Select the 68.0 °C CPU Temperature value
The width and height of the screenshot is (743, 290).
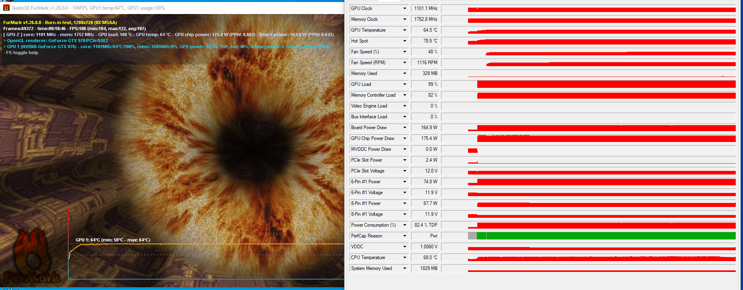pos(425,258)
